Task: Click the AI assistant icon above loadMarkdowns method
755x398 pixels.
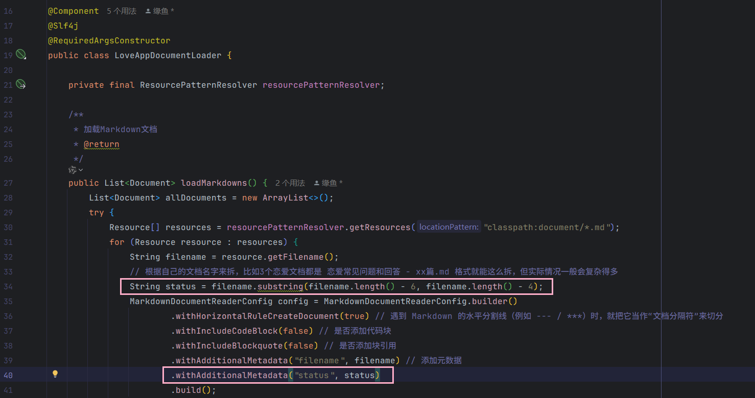Action: (72, 169)
